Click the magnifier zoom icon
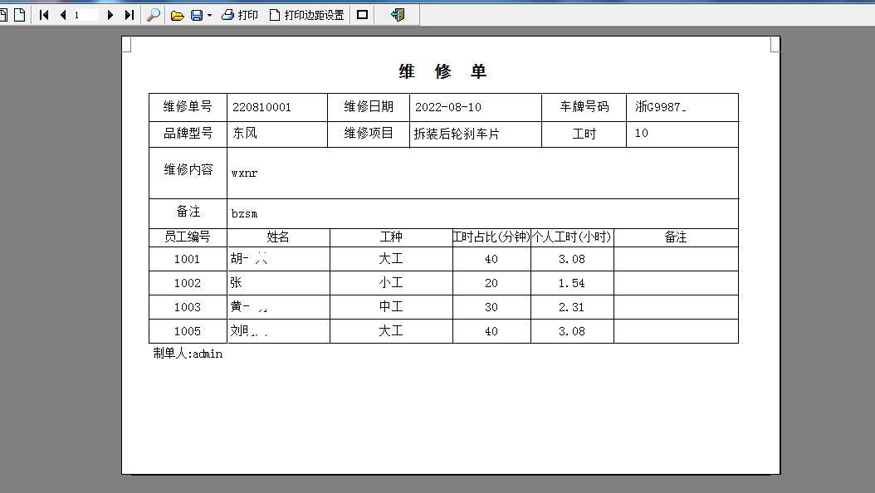Image resolution: width=875 pixels, height=493 pixels. coord(154,15)
